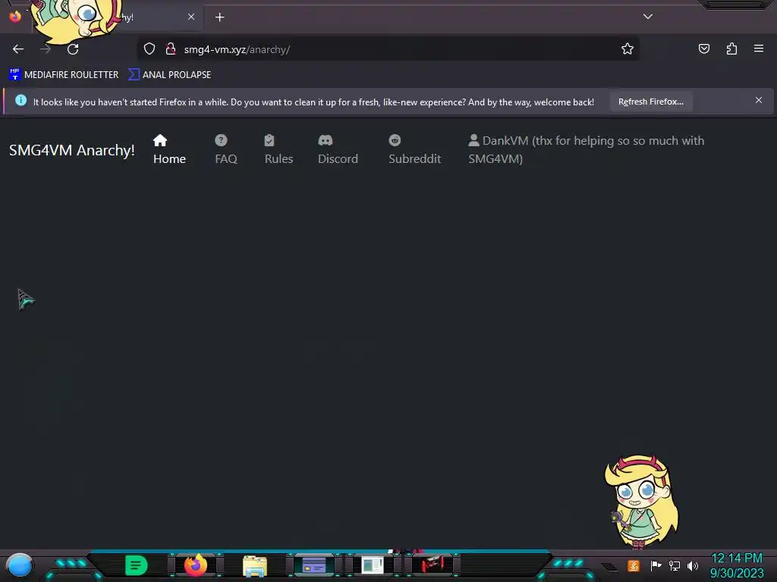Dismiss the Firefox refresh notification bar
The width and height of the screenshot is (777, 582).
[x=759, y=101]
